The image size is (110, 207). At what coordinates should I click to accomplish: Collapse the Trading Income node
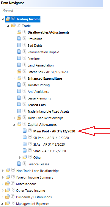pos(3,19)
